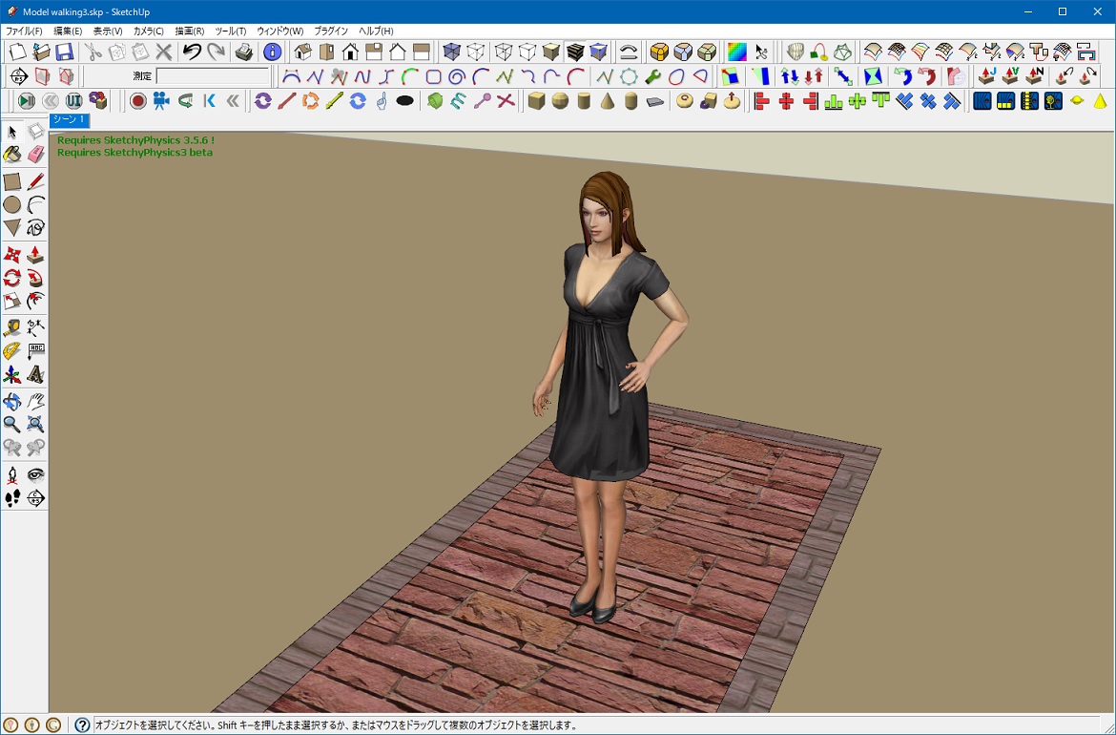Select the Eraser tool
This screenshot has height=735, width=1116.
tap(36, 155)
